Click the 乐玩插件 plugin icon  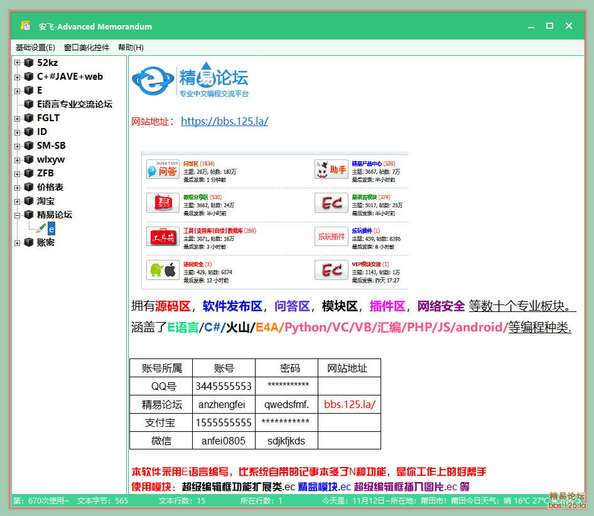point(332,237)
